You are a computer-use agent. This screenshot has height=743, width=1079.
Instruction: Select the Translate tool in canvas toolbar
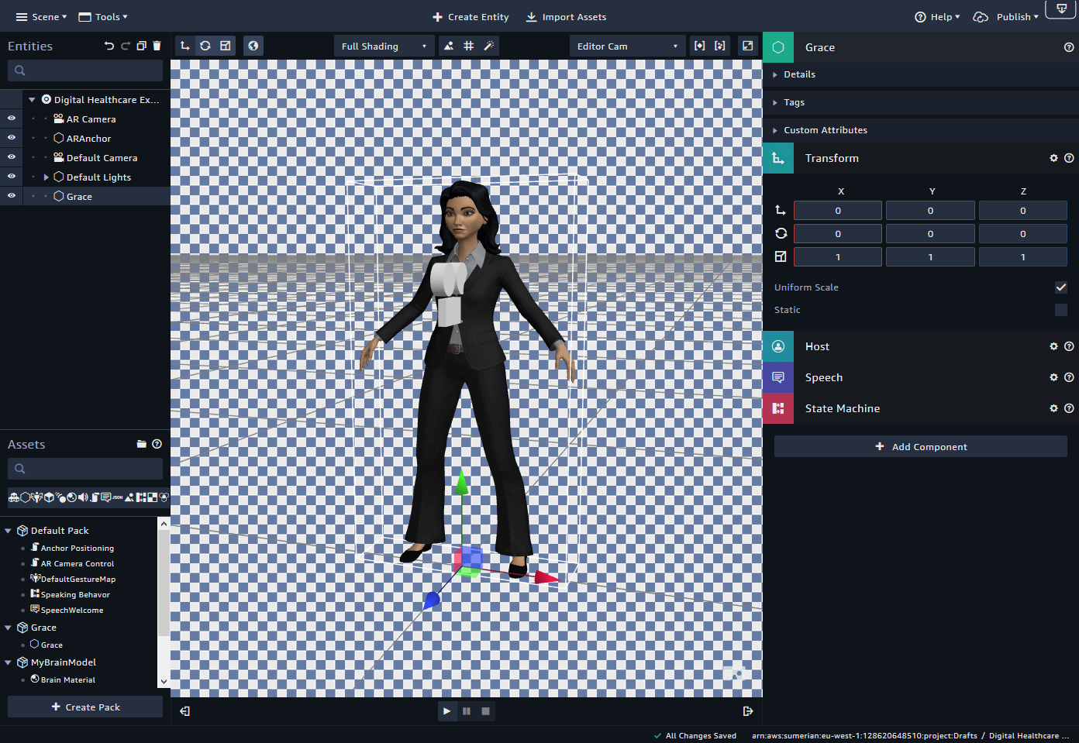[x=184, y=46]
